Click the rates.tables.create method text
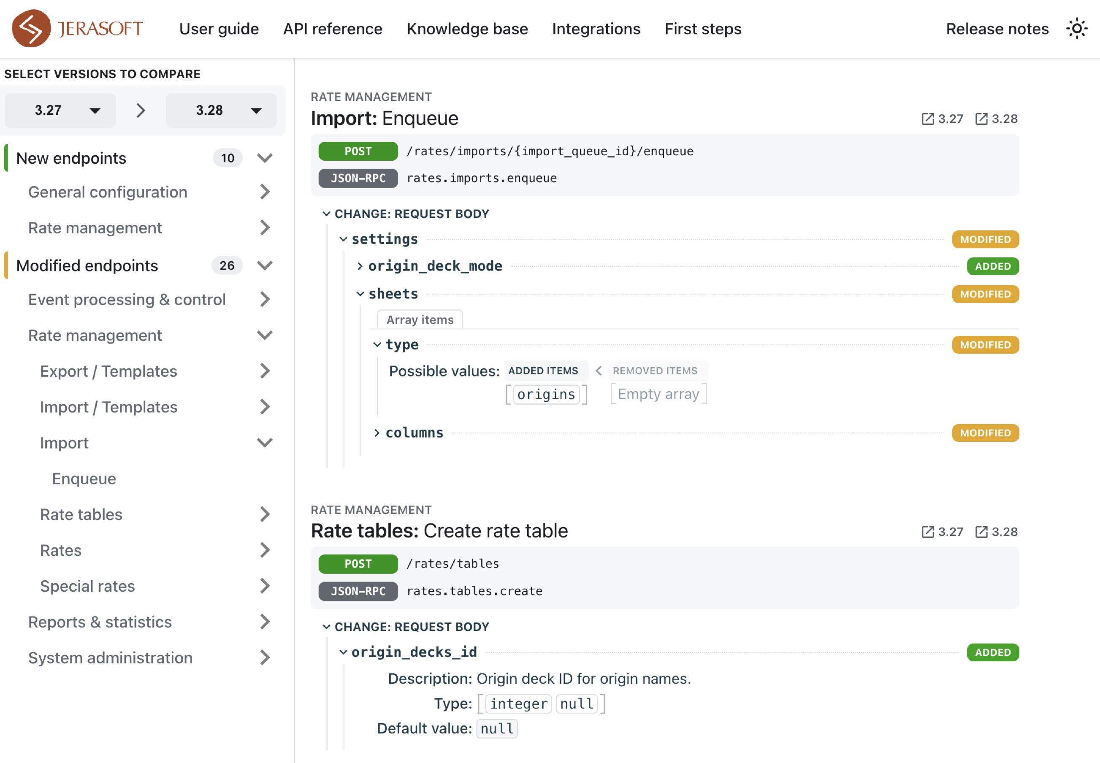The width and height of the screenshot is (1100, 763). point(474,591)
